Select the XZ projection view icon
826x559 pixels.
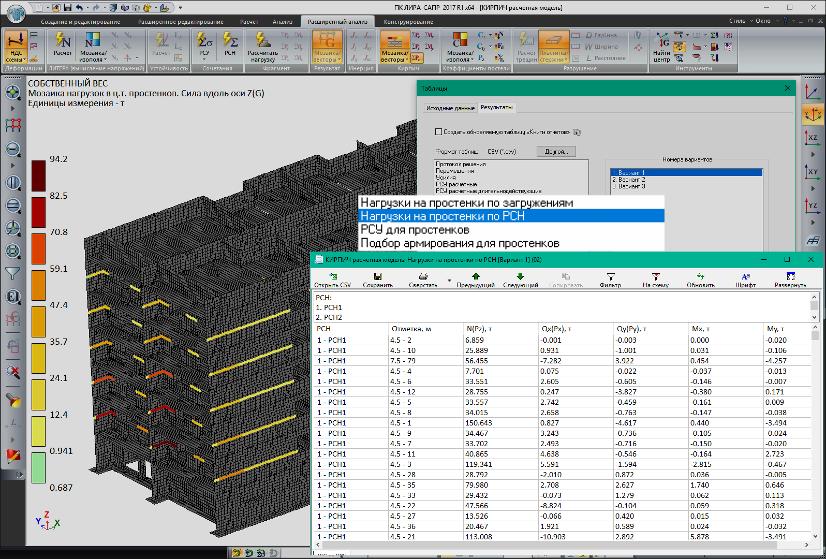(x=813, y=138)
